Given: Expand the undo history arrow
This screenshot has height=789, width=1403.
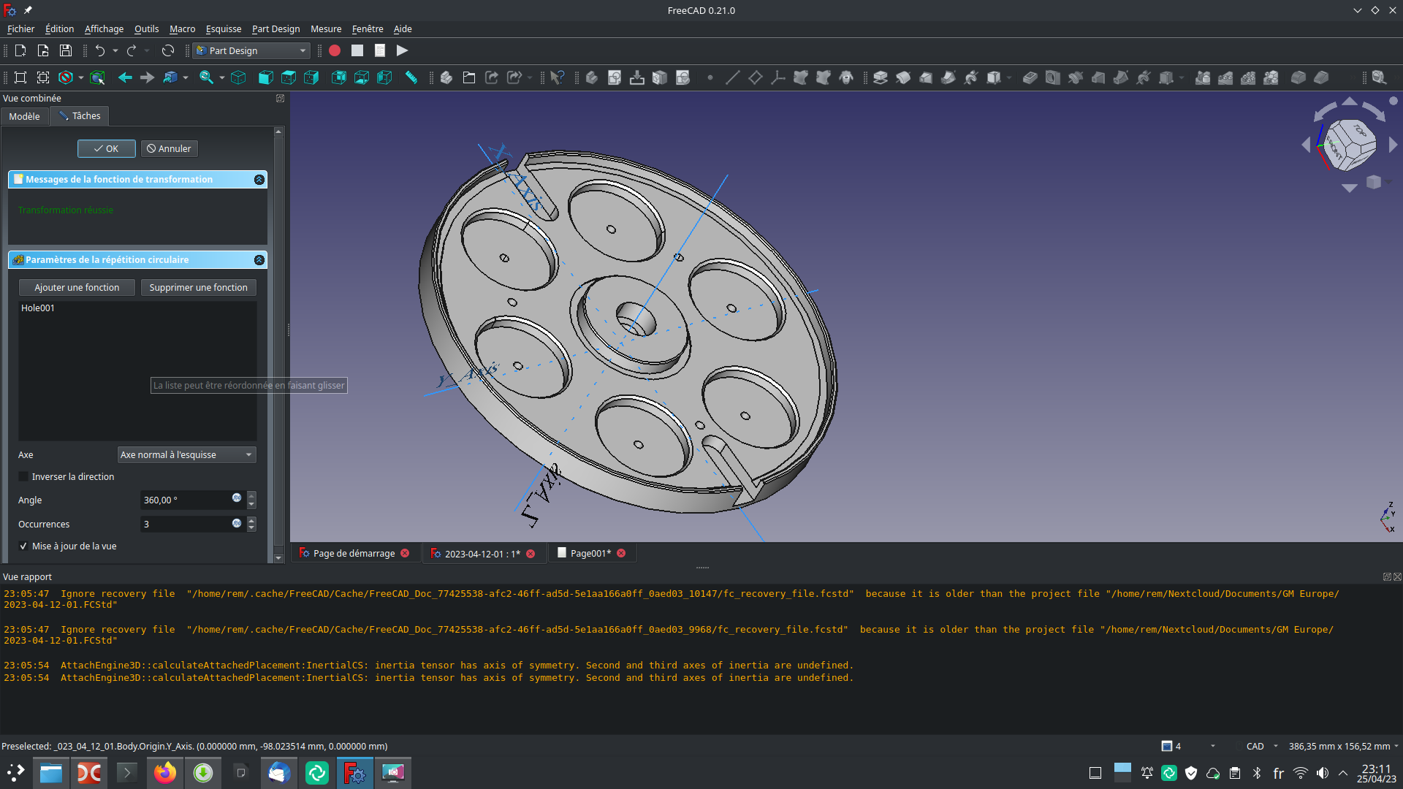Looking at the screenshot, I should (x=115, y=50).
